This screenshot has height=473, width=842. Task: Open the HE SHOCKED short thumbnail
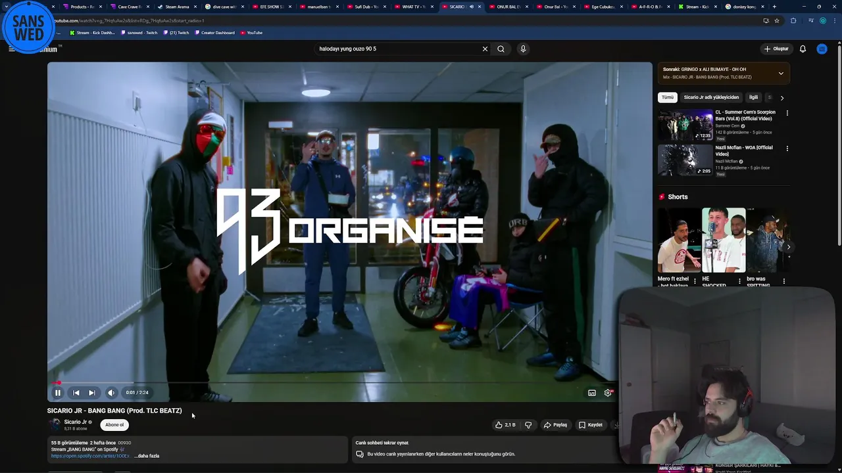(724, 240)
